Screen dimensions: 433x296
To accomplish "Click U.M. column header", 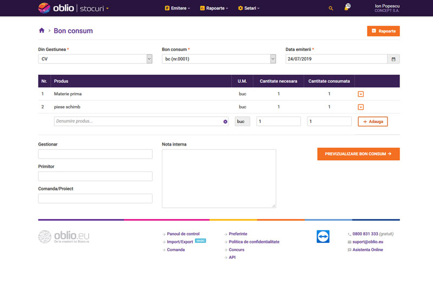I will tap(242, 81).
